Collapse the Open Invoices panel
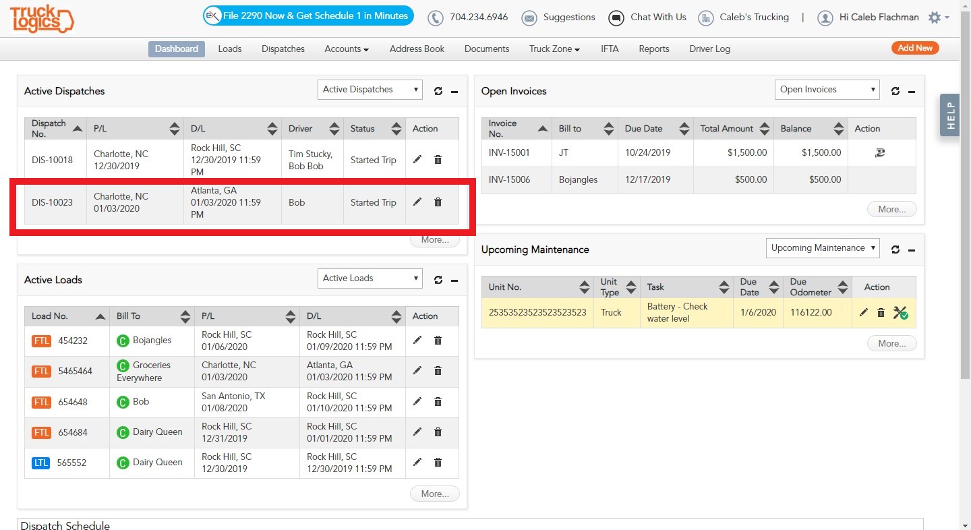 (x=912, y=92)
